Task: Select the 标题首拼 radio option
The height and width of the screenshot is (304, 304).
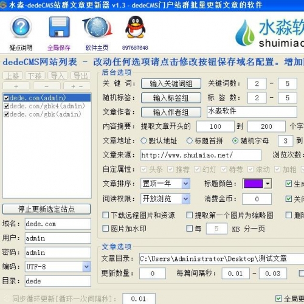Action: [189, 140]
